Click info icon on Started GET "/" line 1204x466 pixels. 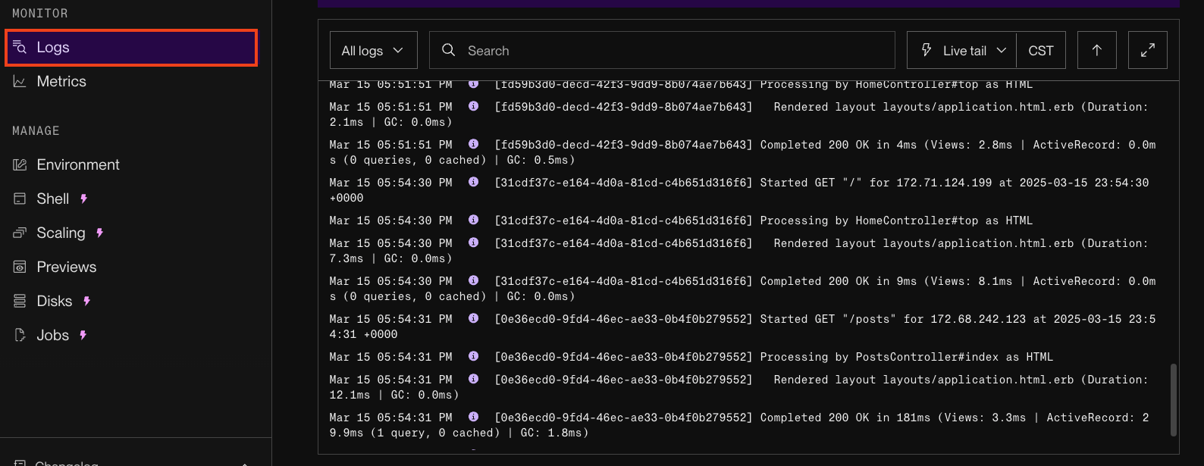(473, 182)
